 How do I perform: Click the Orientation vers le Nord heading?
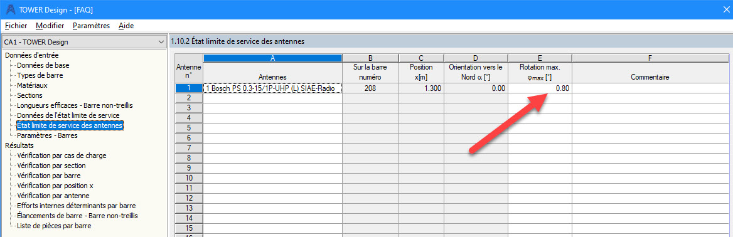476,73
